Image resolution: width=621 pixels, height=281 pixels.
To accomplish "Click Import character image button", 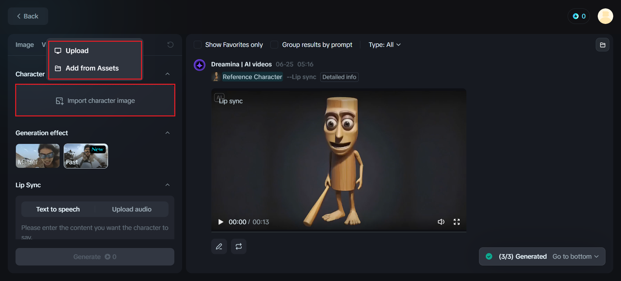I will [x=95, y=101].
